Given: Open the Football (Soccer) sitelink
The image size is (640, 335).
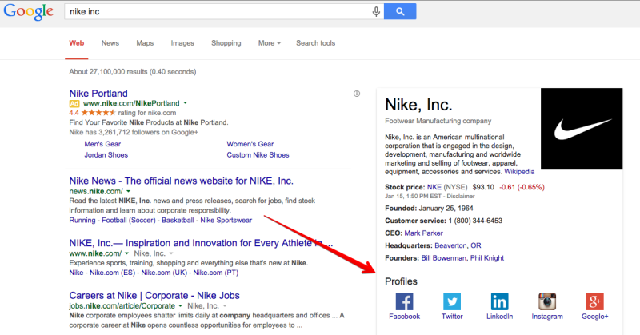Looking at the screenshot, I should [x=129, y=221].
